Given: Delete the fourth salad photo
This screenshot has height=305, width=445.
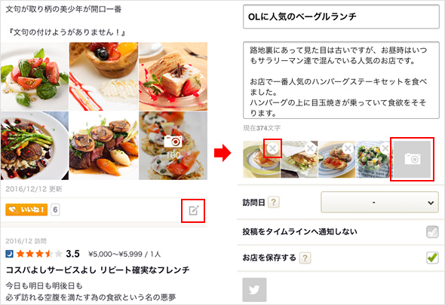Looking at the screenshot, I should tap(385, 148).
